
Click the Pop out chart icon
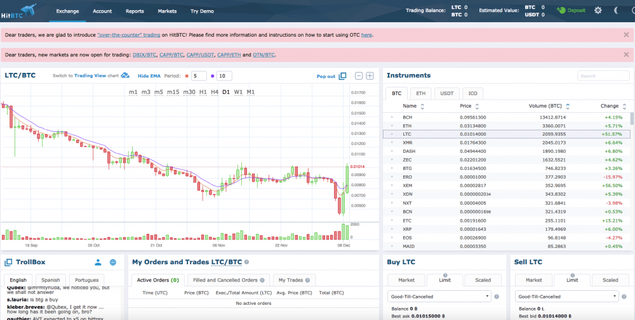coord(343,76)
